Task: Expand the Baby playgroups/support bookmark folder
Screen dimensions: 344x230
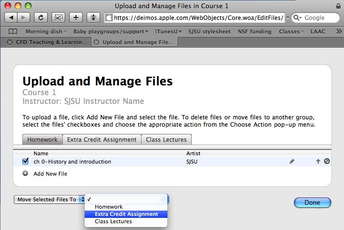Action: pyautogui.click(x=111, y=32)
